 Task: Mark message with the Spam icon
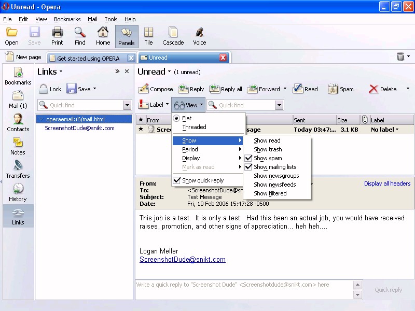point(333,89)
